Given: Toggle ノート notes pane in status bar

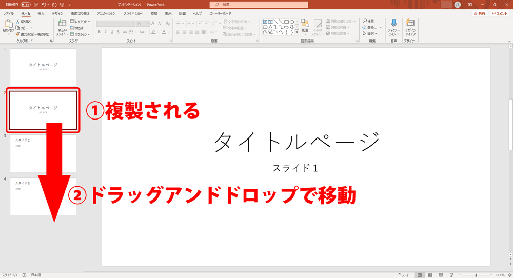Looking at the screenshot, I should [403, 275].
